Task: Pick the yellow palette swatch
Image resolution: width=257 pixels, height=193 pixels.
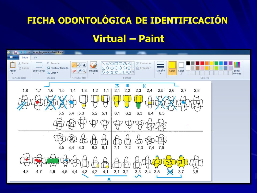Action: point(211,63)
